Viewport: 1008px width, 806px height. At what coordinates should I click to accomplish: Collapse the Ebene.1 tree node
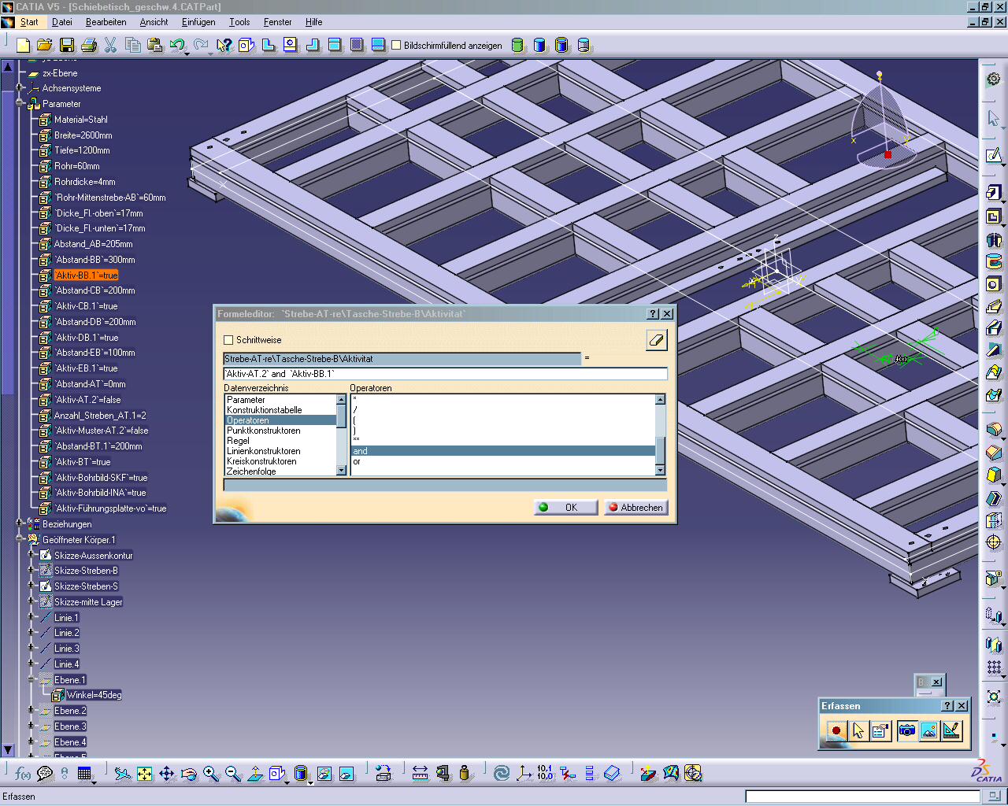(x=32, y=679)
